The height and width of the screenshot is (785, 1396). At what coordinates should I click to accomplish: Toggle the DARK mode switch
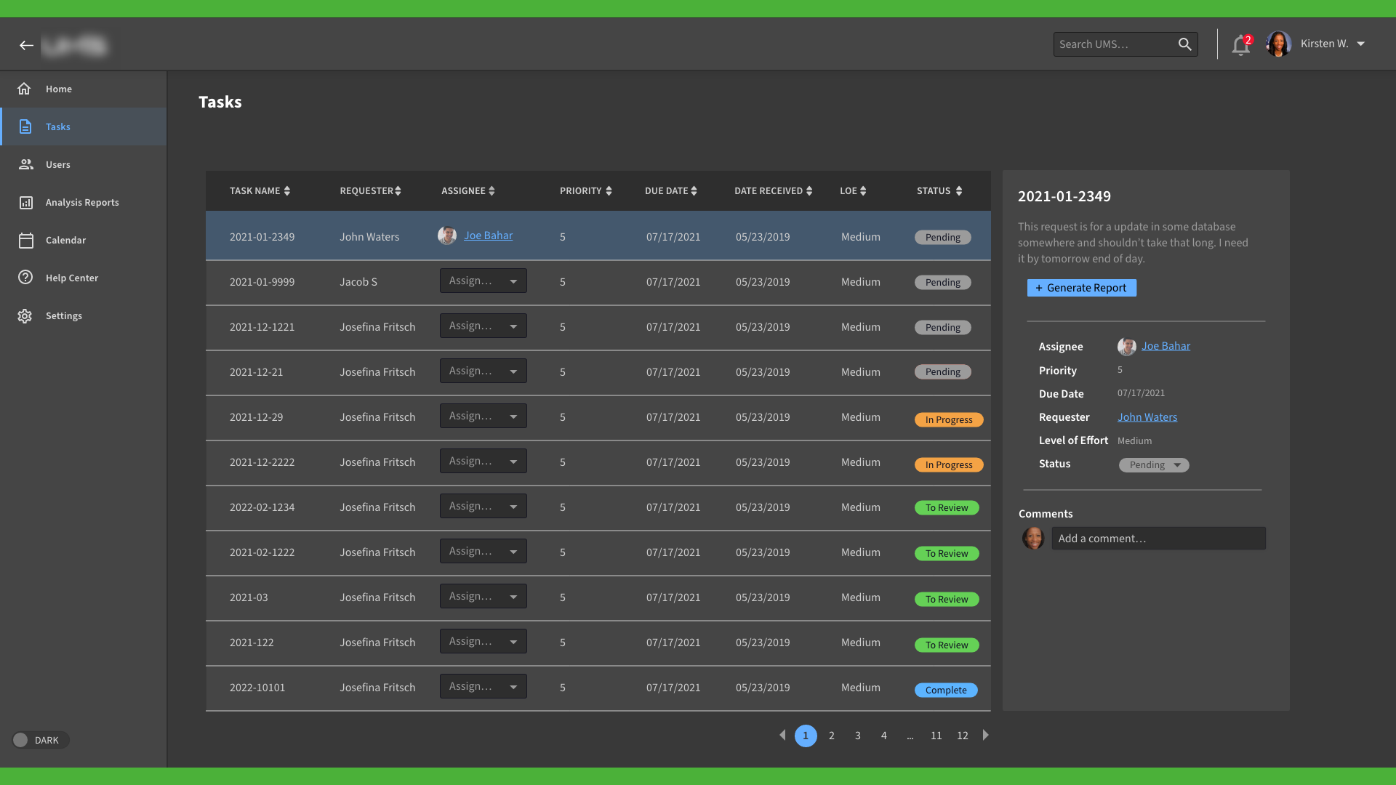21,740
